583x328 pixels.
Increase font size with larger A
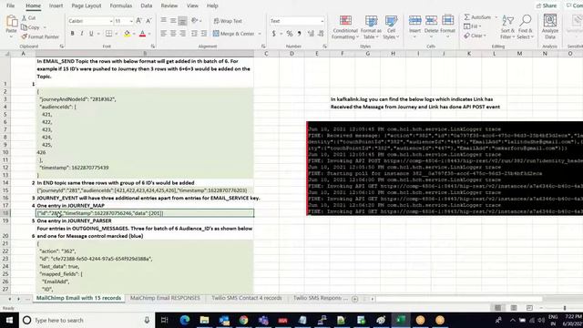[138, 21]
